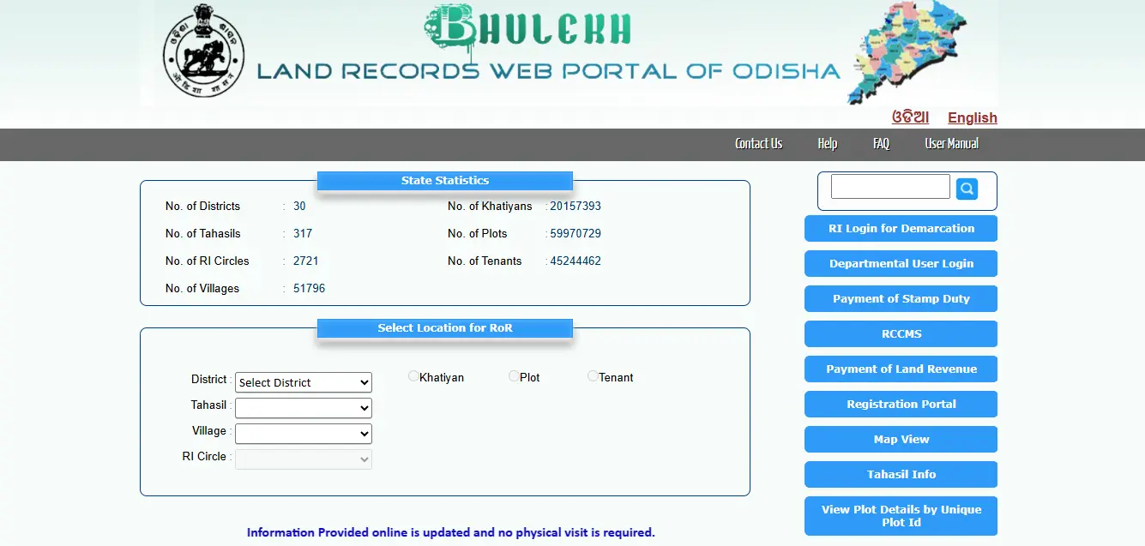Switch language to English
This screenshot has height=546, width=1145.
click(973, 118)
